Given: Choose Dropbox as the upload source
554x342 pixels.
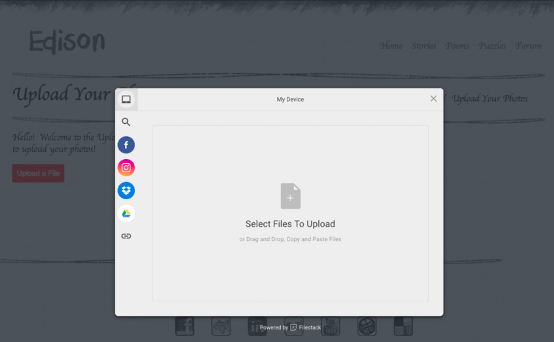Looking at the screenshot, I should tap(126, 191).
